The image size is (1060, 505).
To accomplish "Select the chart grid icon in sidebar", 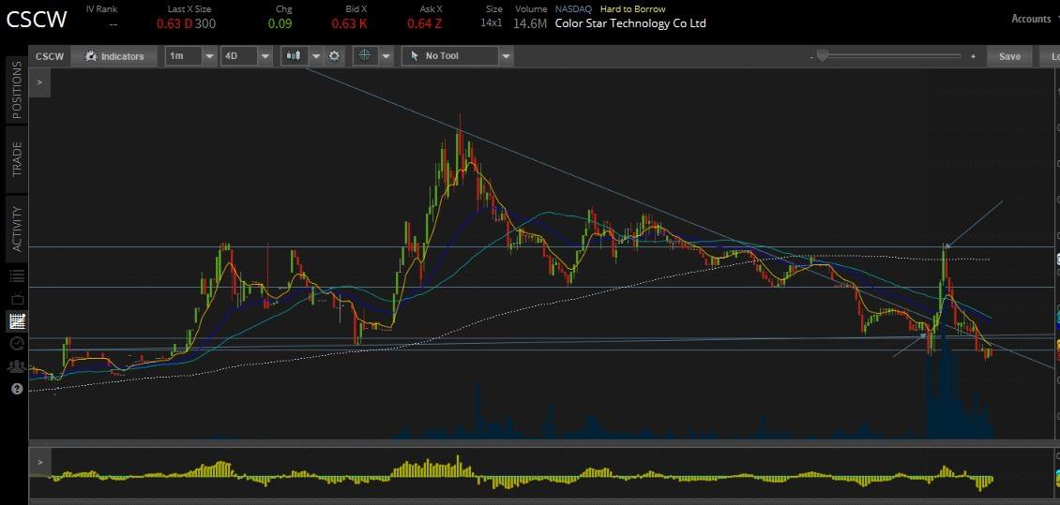I will click(17, 321).
